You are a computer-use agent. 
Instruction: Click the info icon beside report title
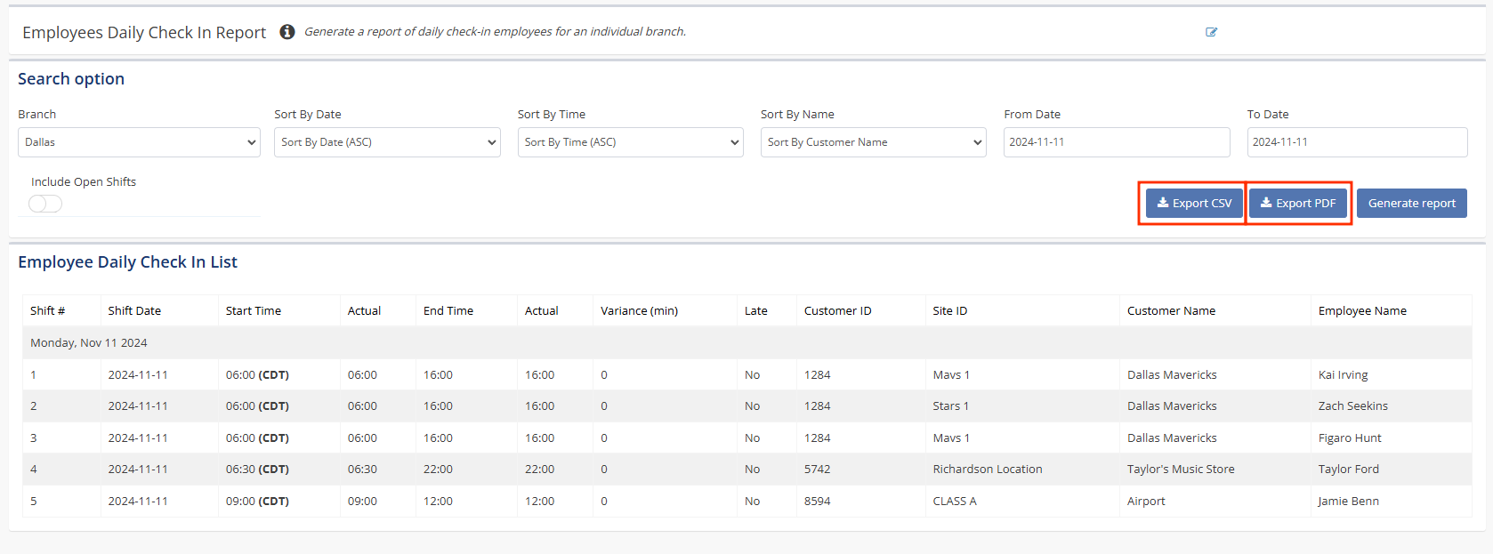[x=286, y=32]
